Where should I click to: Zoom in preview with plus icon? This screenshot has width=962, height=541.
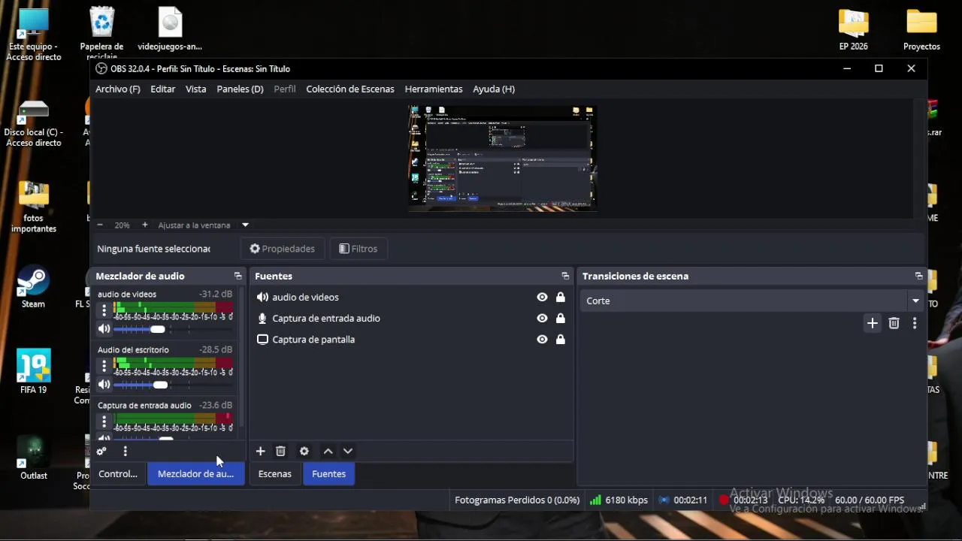[x=144, y=225]
